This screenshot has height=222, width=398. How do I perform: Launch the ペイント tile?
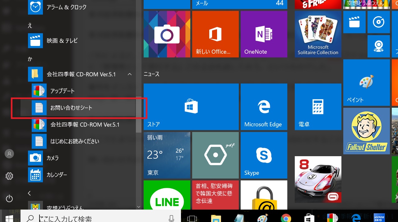tap(367, 83)
